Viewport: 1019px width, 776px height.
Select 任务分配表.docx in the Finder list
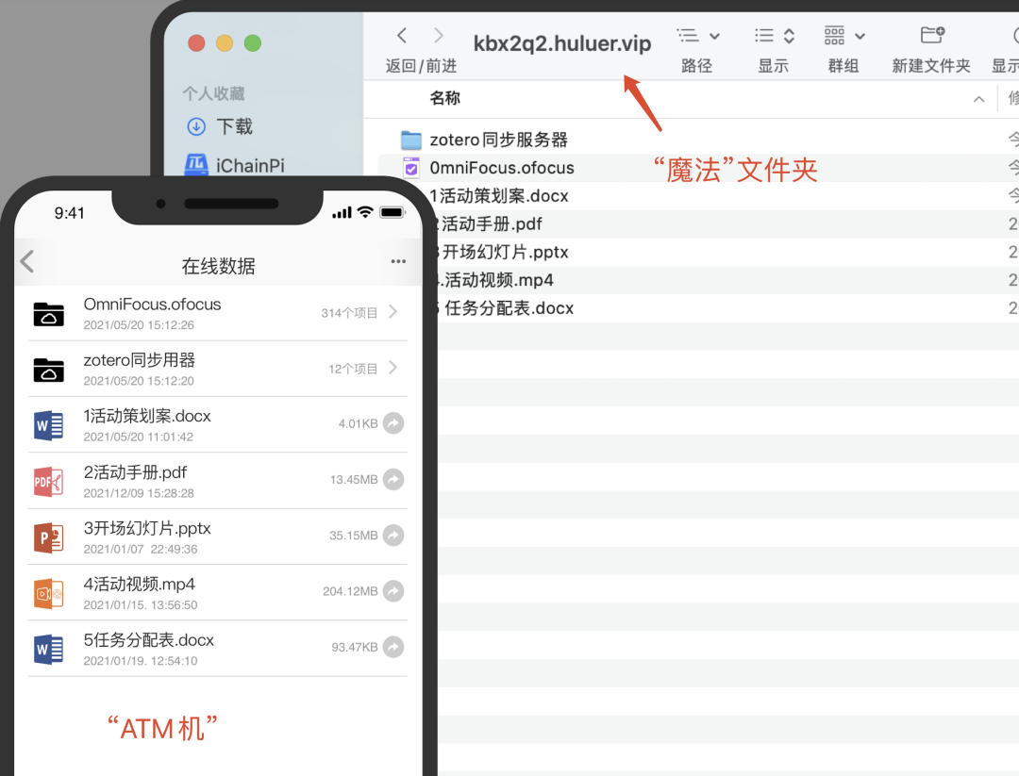509,307
